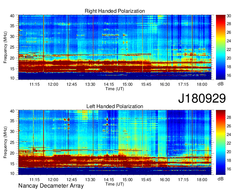The width and height of the screenshot is (235, 190).
Task: Click the "12:45" time tick under Right Handed plot
Action: pos(72,84)
